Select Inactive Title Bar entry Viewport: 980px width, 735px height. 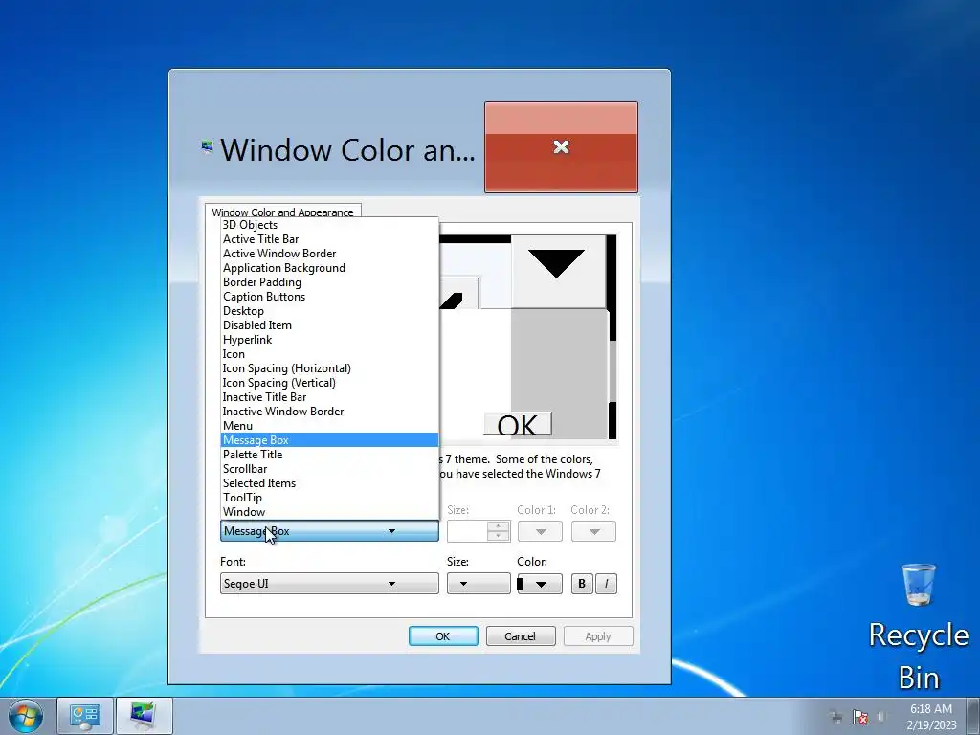pyautogui.click(x=329, y=397)
